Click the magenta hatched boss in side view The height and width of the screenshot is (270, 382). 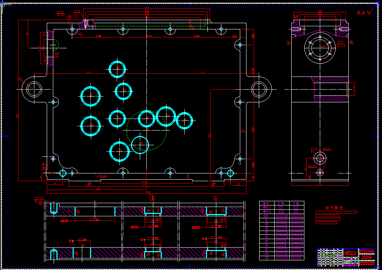[331, 89]
